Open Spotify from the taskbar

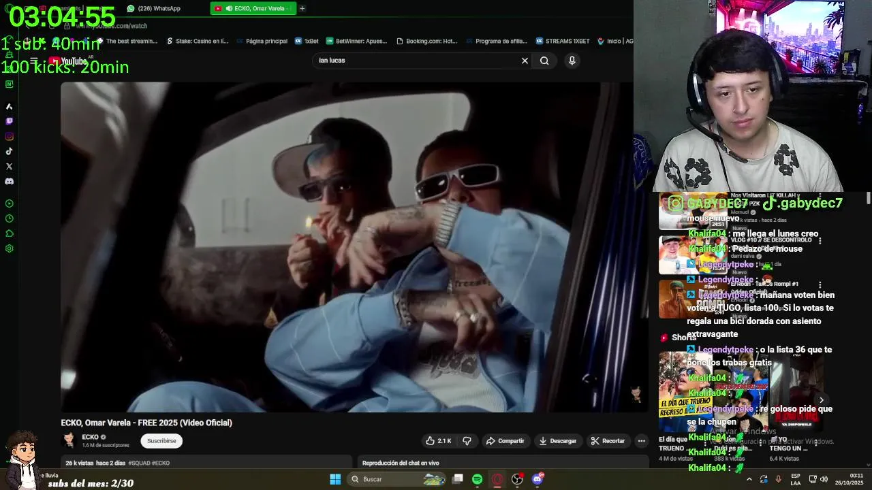[477, 479]
